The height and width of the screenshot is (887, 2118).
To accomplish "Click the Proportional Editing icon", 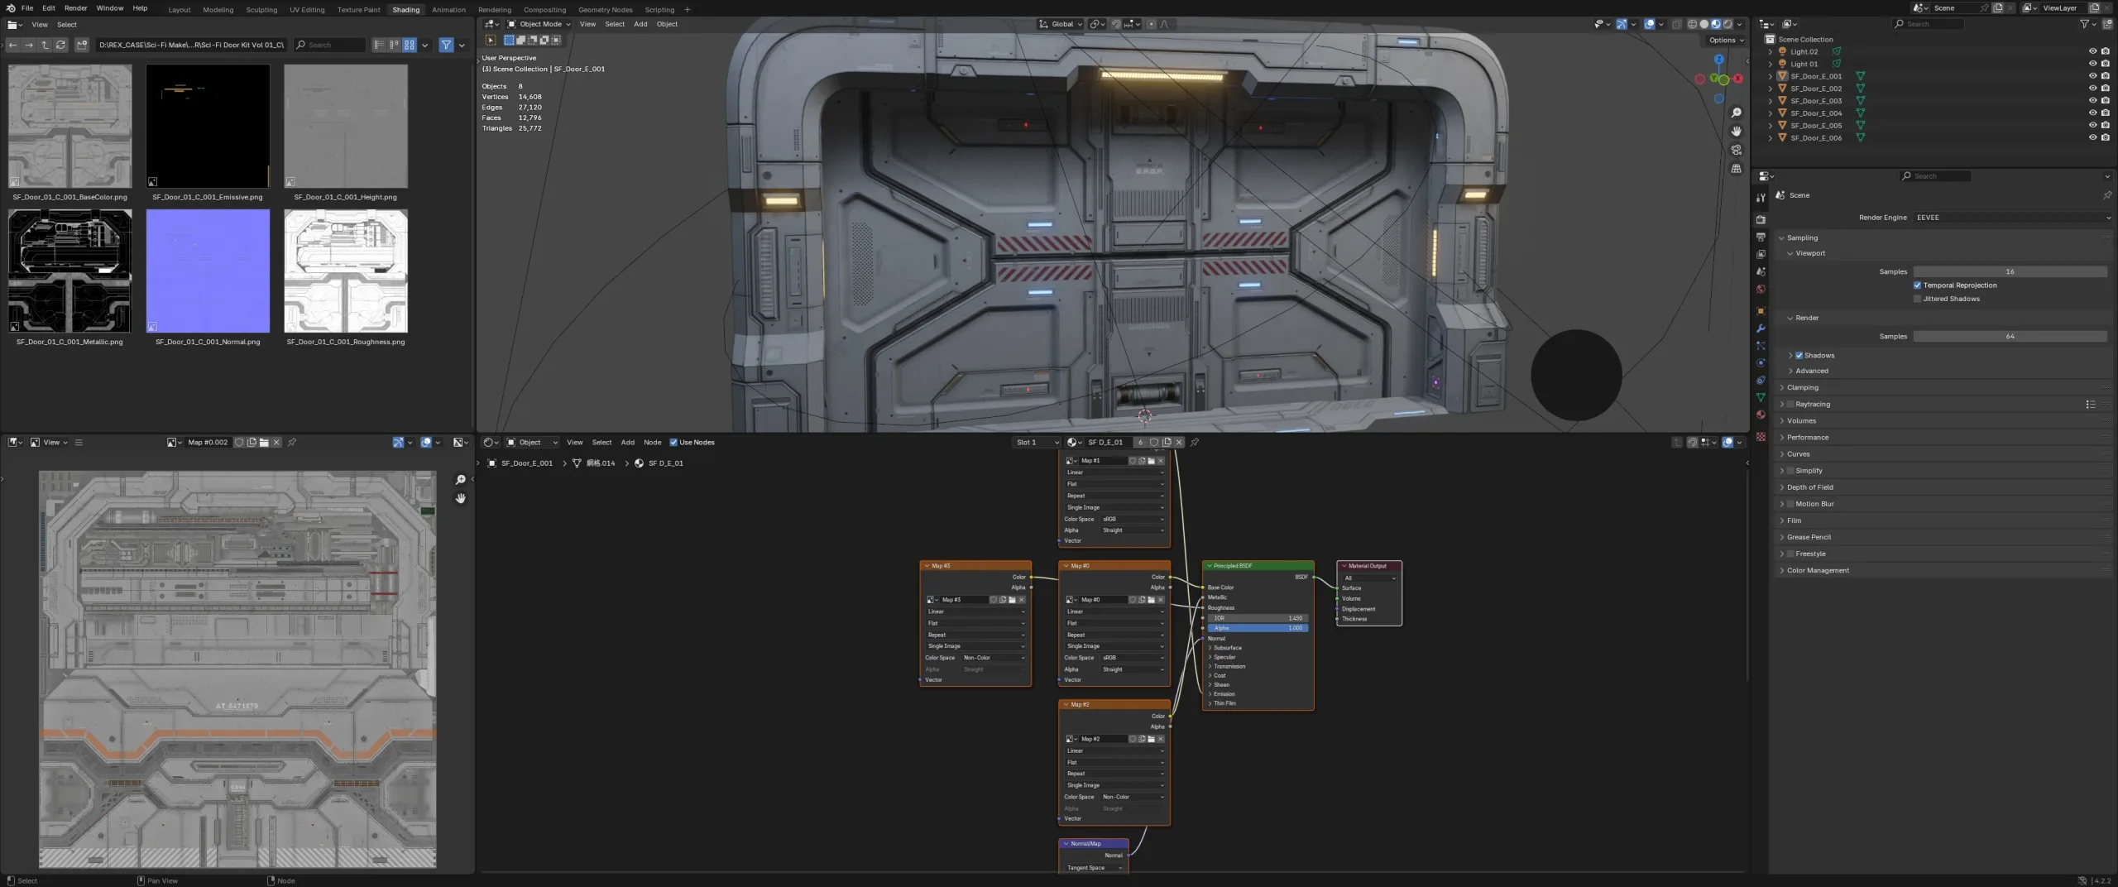I will (x=1150, y=24).
